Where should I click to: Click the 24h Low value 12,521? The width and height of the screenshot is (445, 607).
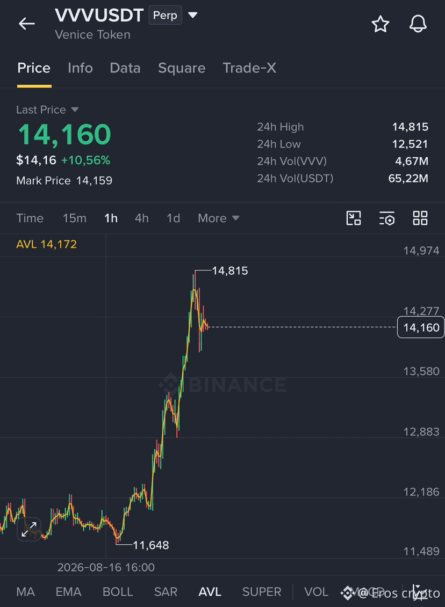click(410, 144)
